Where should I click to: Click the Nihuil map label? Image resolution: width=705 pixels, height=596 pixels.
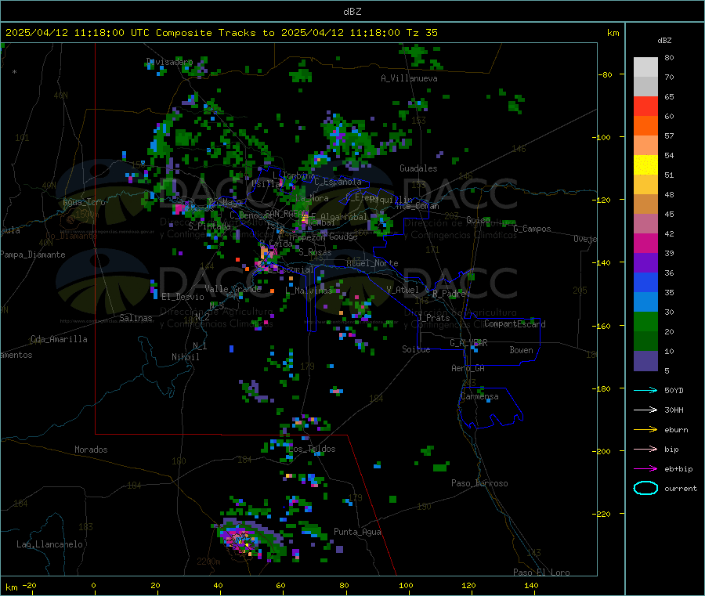pyautogui.click(x=186, y=357)
